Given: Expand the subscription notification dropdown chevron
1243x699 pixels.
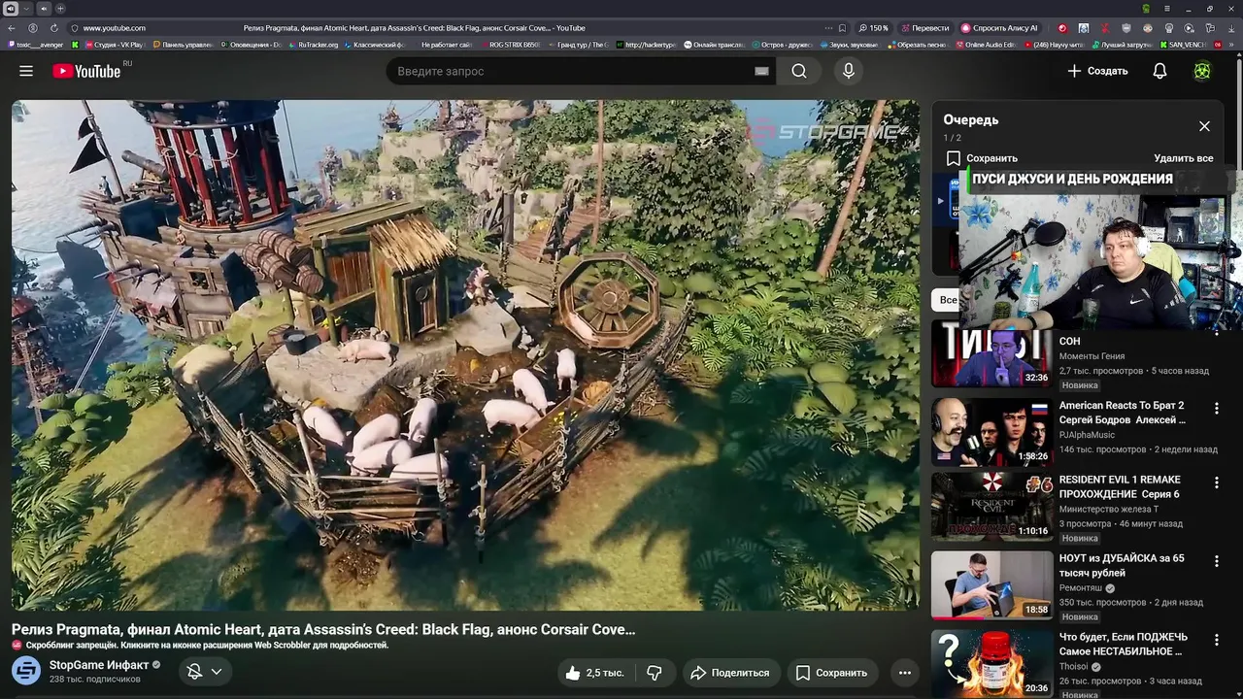Looking at the screenshot, I should 217,672.
